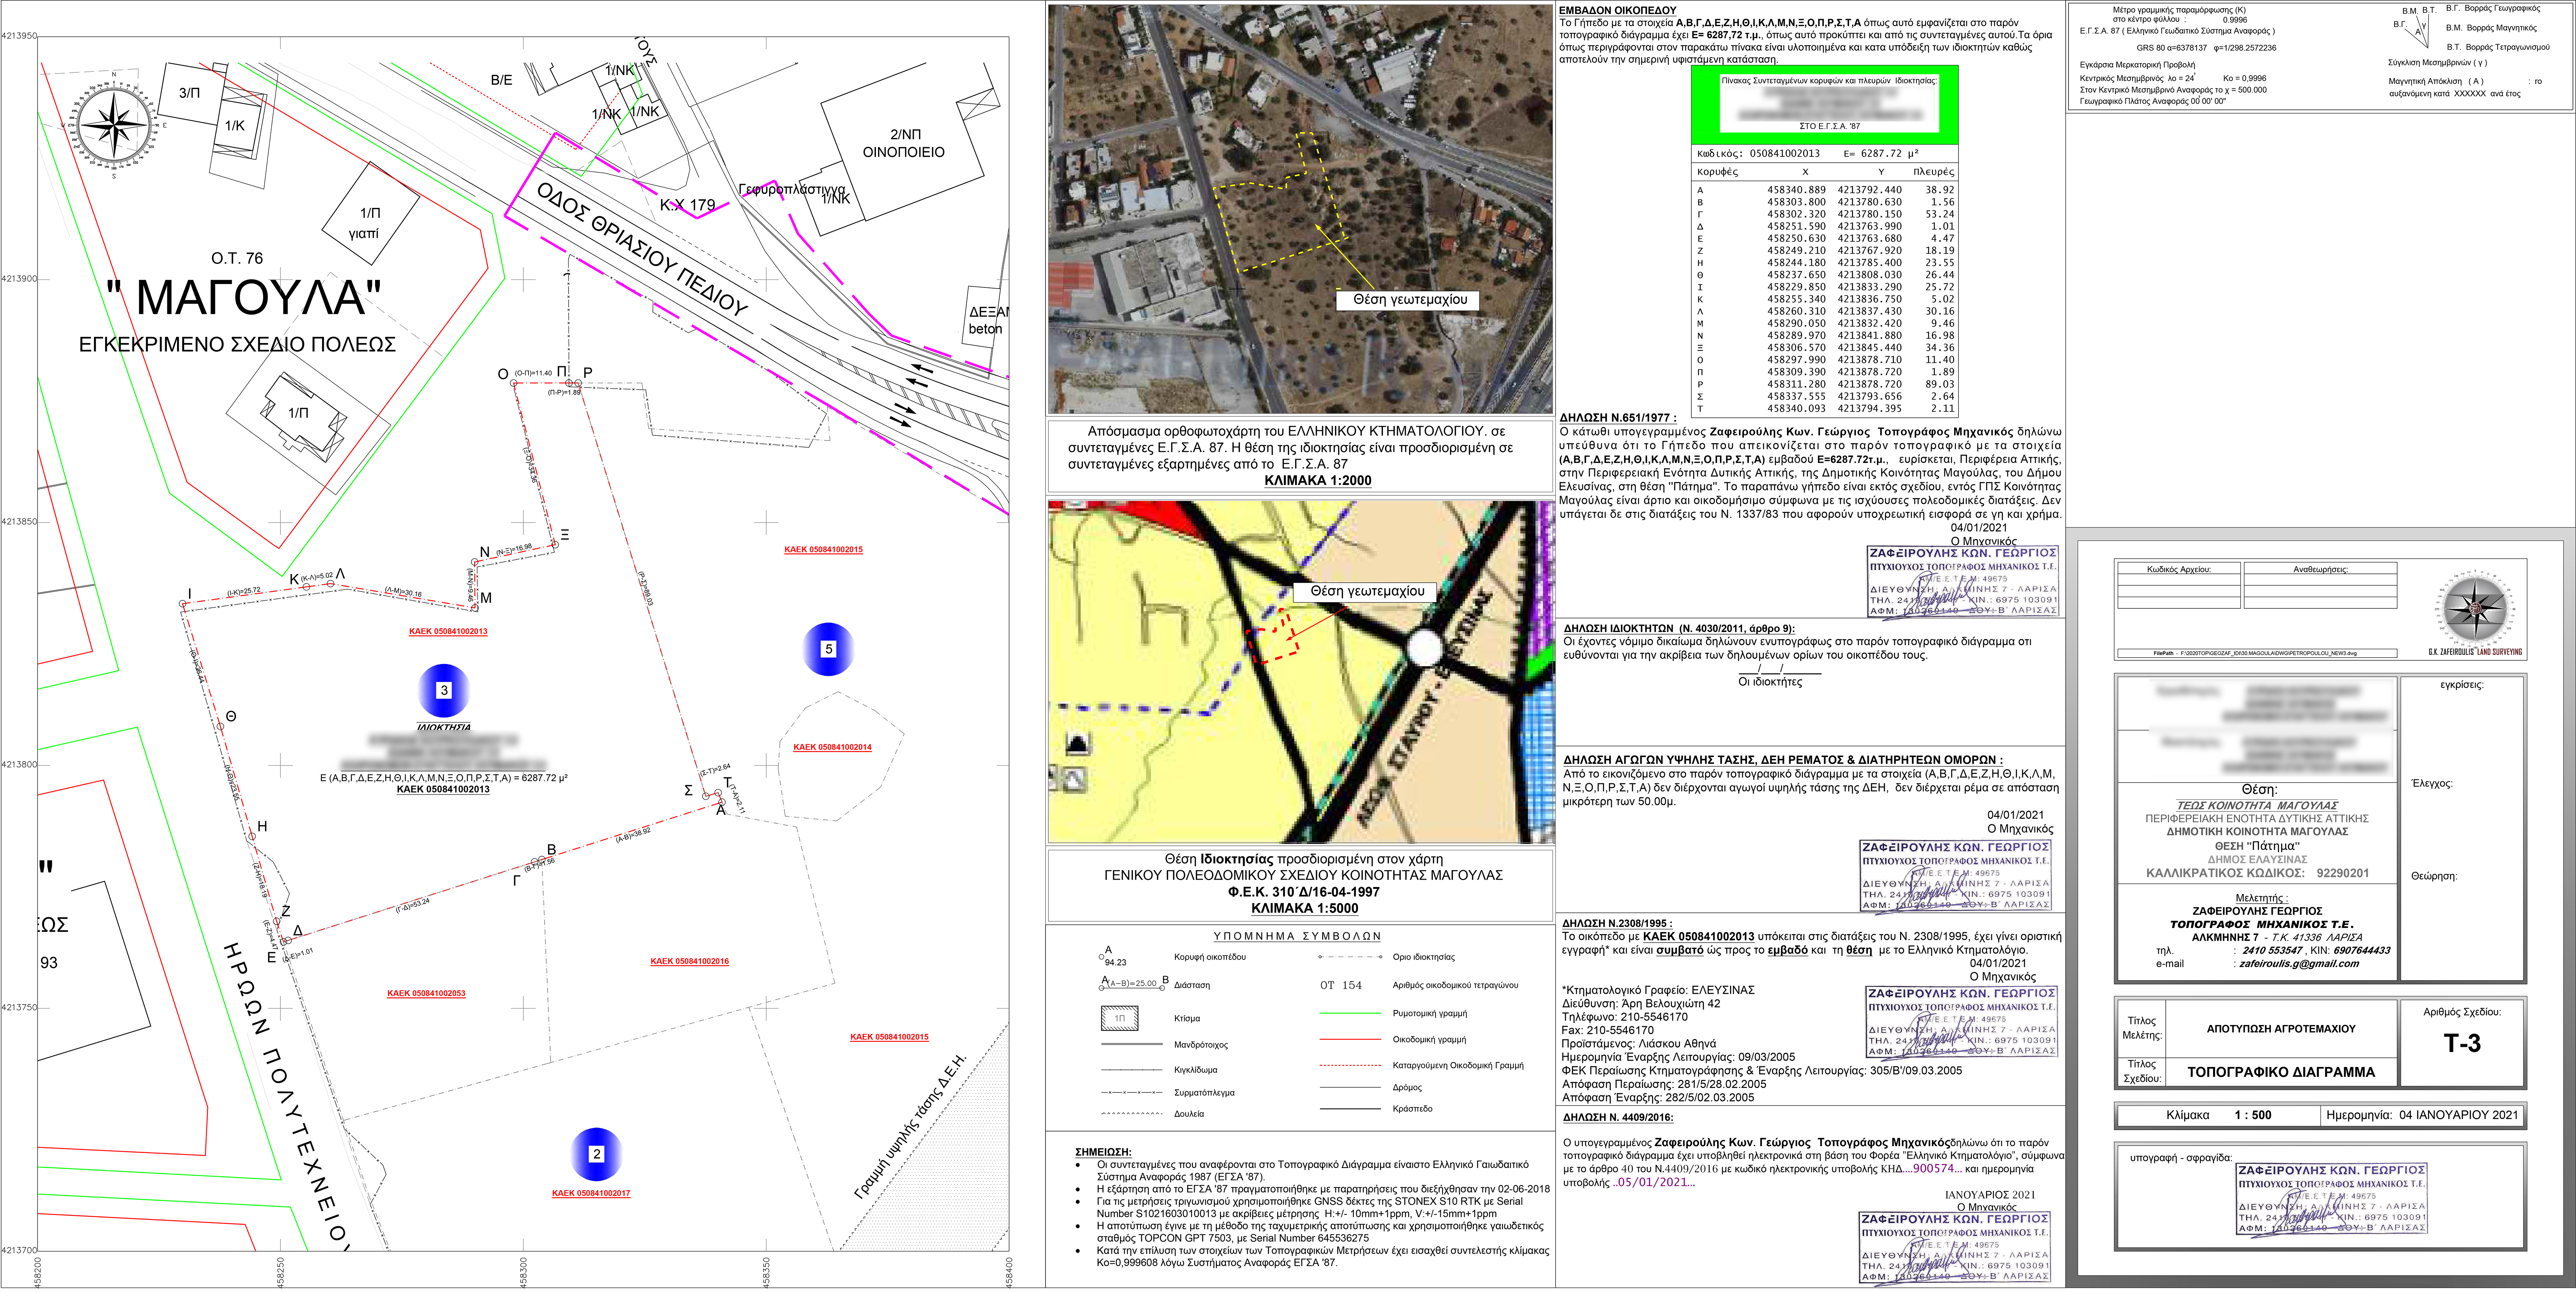Click the ΚΑΕΚ 050841002014 parcel label
The width and height of the screenshot is (2576, 1293).
(832, 747)
